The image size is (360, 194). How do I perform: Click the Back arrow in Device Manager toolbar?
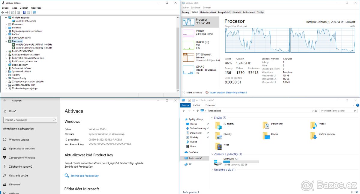(3, 12)
